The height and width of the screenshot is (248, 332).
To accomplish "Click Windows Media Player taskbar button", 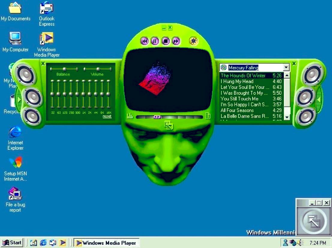I will (x=106, y=243).
